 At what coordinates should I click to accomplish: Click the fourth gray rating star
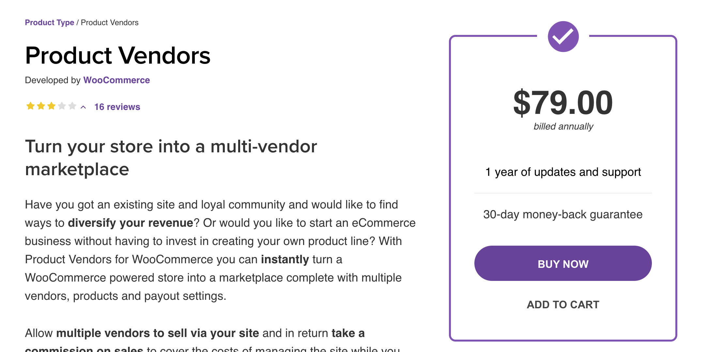coord(62,106)
